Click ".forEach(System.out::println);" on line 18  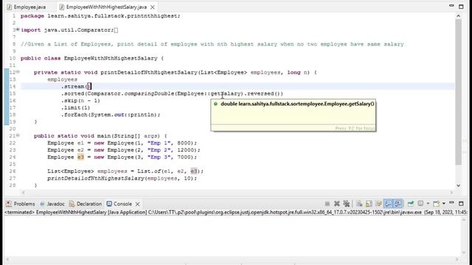[111, 115]
